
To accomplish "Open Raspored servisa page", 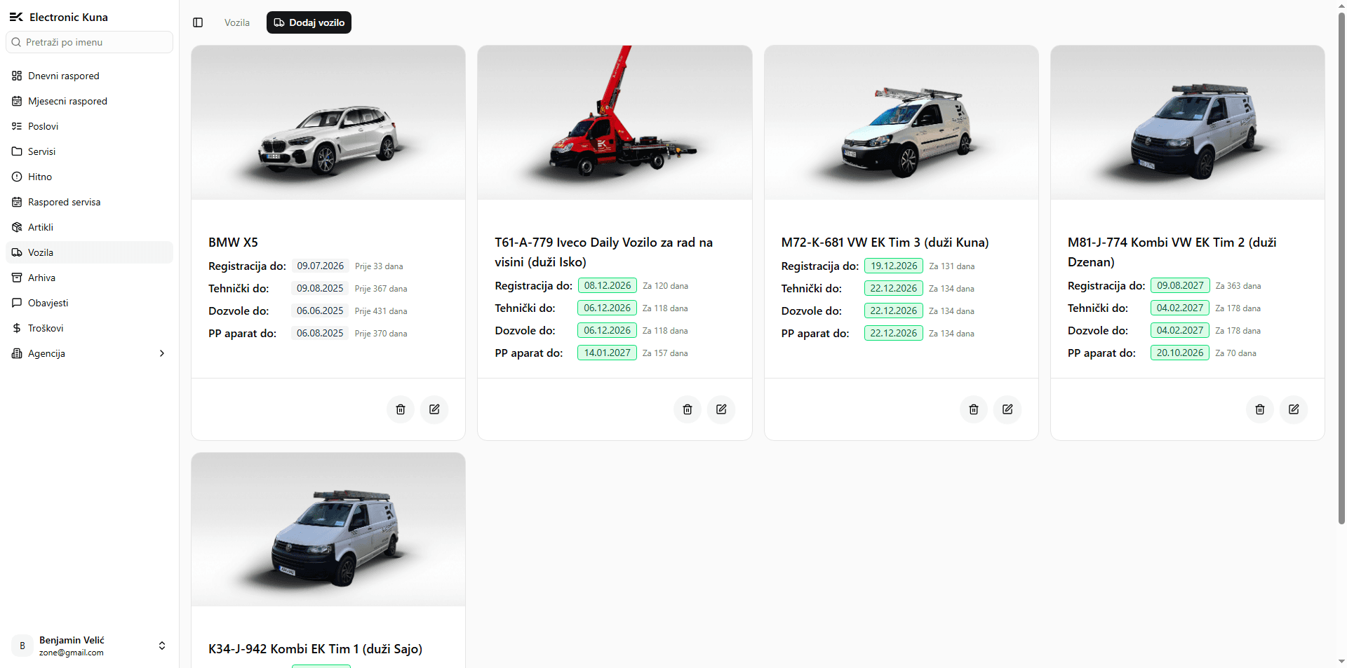I will [x=89, y=202].
